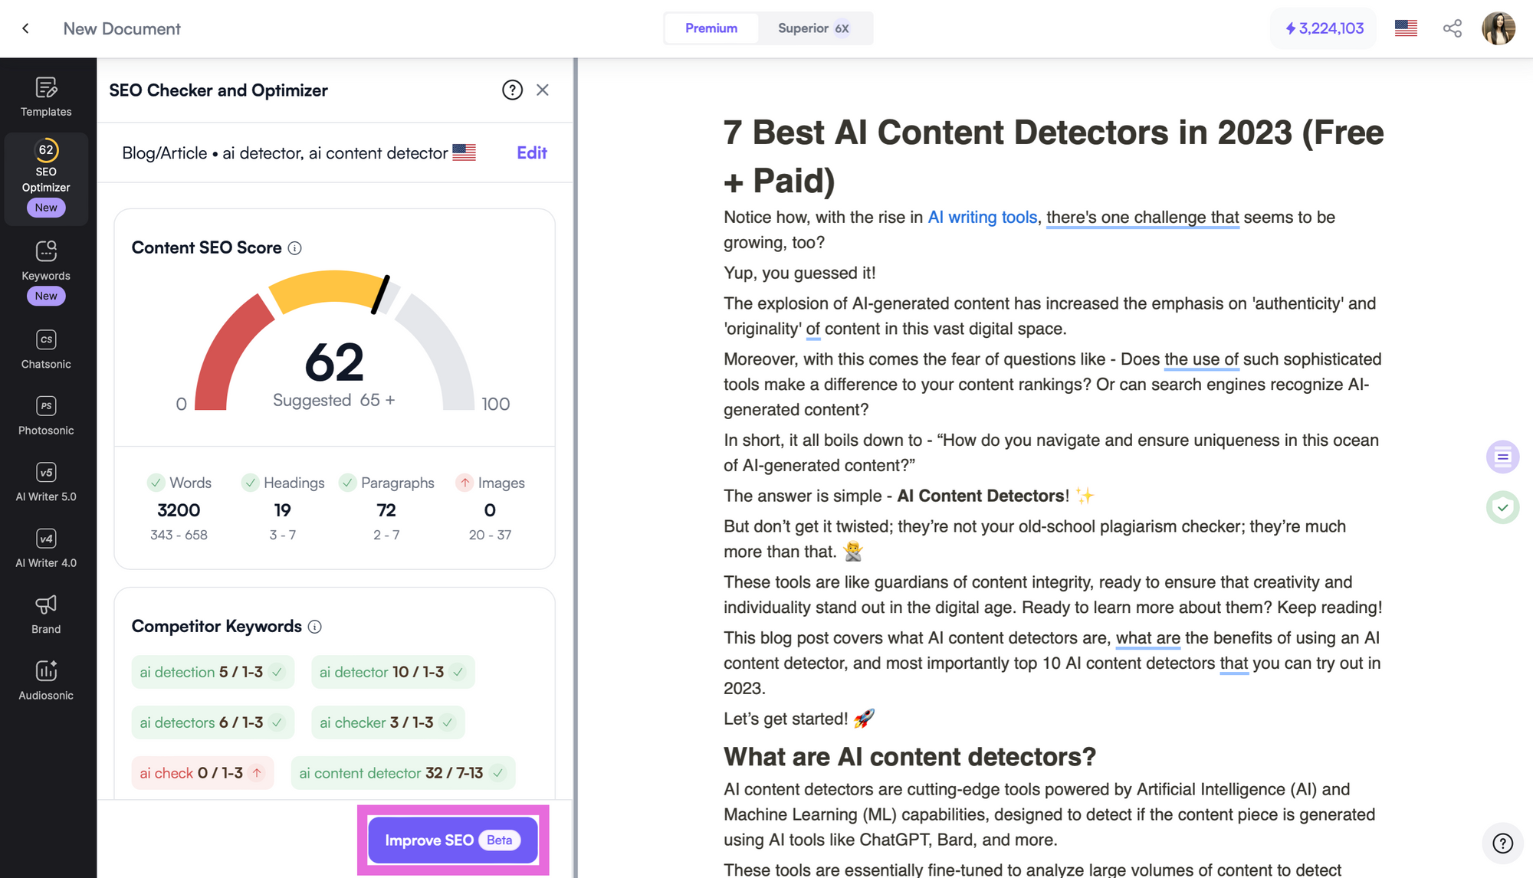The image size is (1533, 878).
Task: Switch to the Superior 6X tab
Action: click(x=814, y=28)
